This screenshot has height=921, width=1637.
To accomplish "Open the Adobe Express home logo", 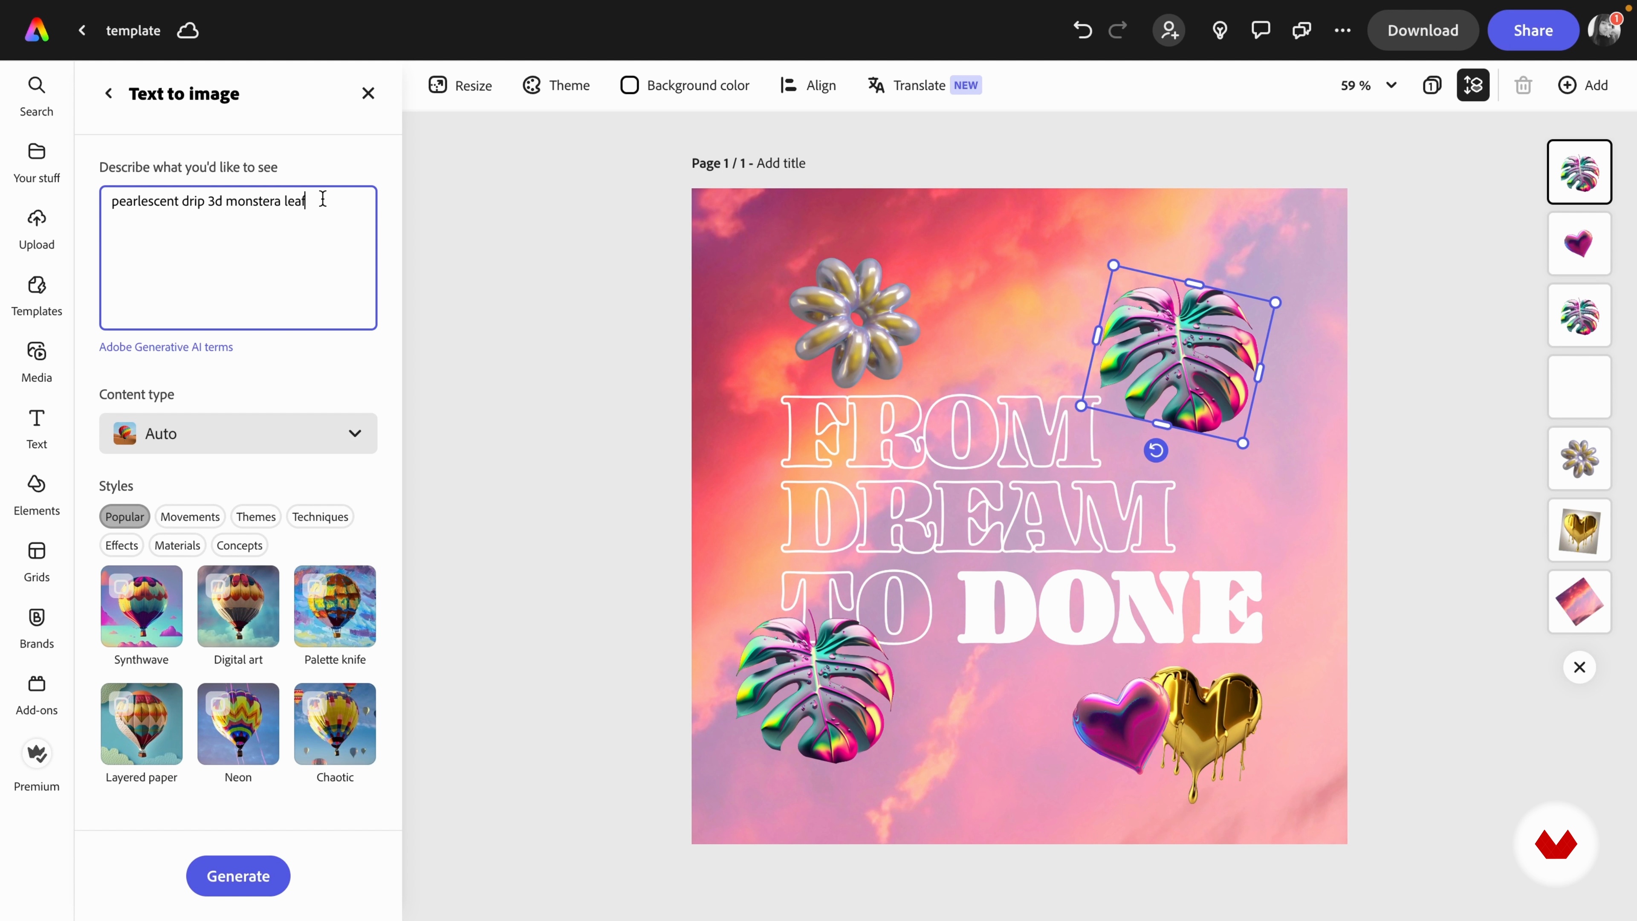I will (x=37, y=30).
